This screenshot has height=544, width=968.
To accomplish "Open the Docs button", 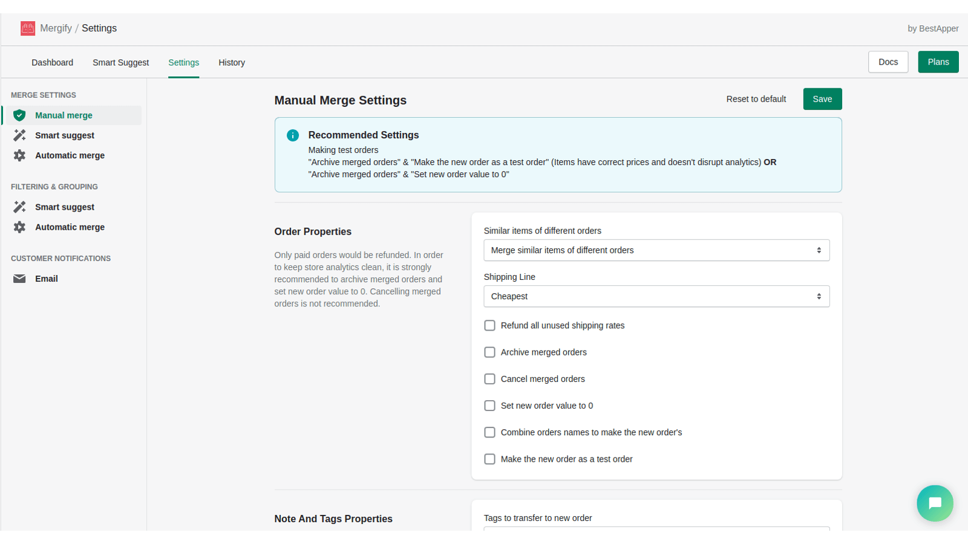I will point(888,62).
